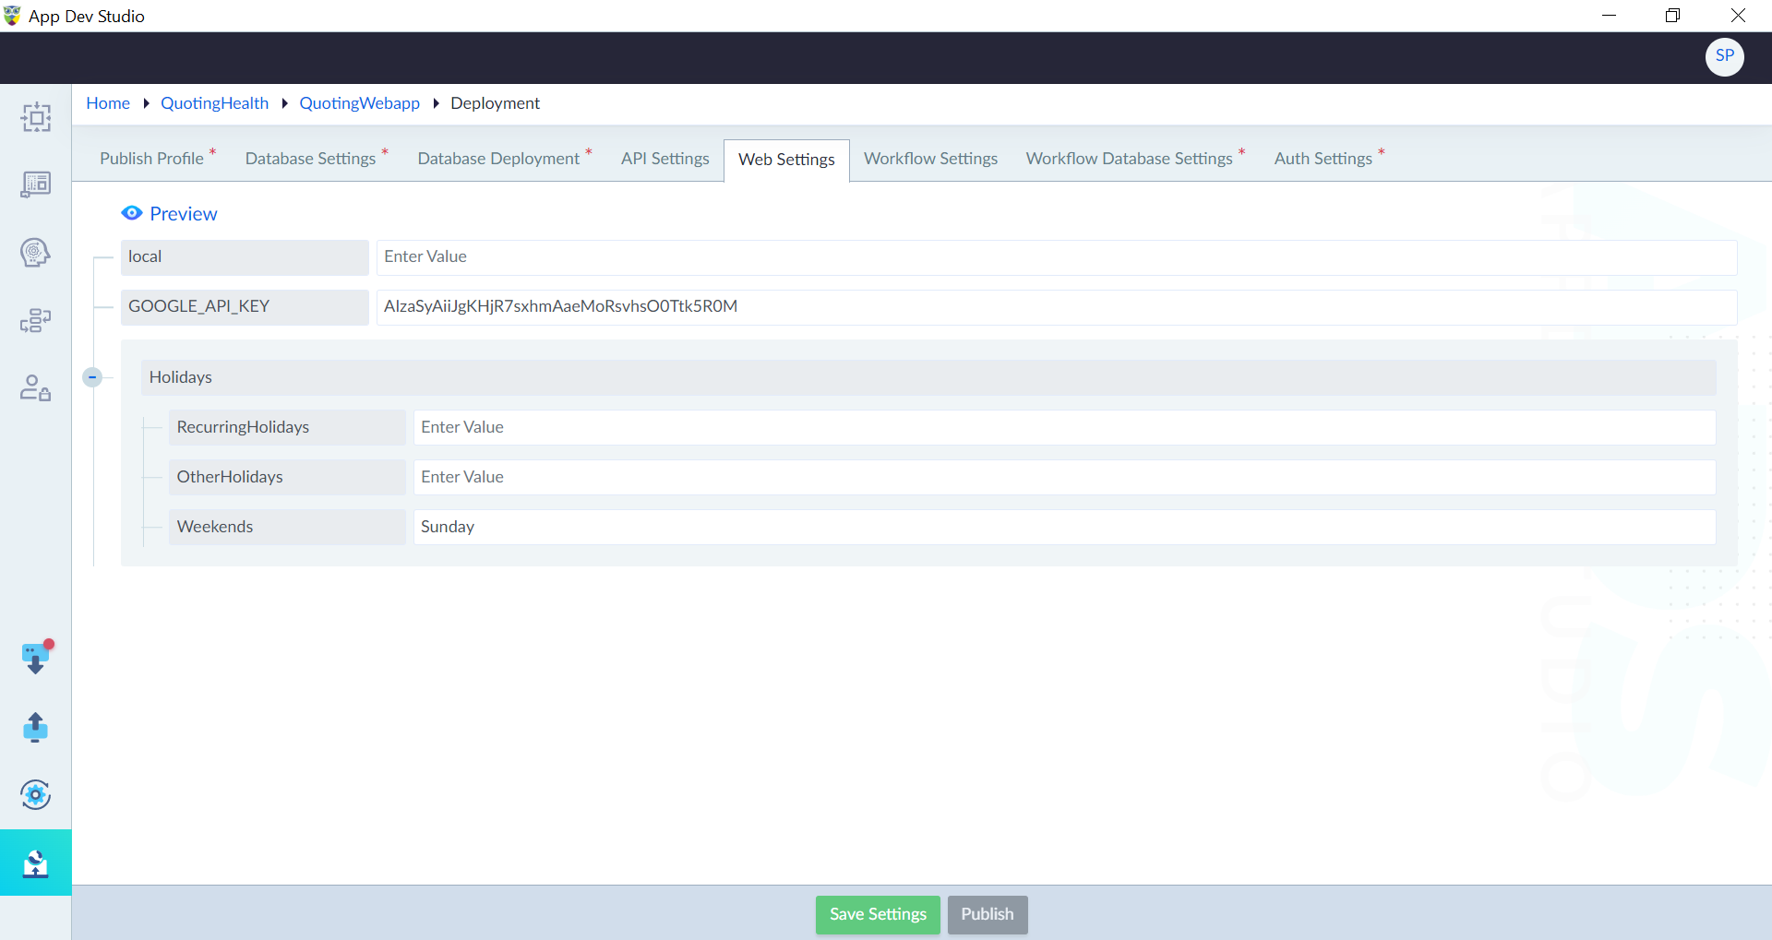The height and width of the screenshot is (940, 1772).
Task: Switch to Publish Profile tab
Action: point(151,159)
